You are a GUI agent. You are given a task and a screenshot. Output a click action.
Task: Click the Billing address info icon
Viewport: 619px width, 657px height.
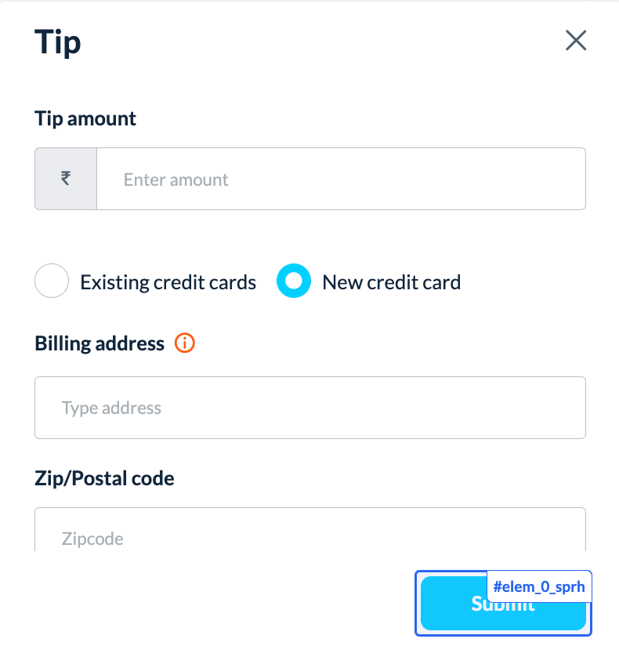click(x=185, y=343)
